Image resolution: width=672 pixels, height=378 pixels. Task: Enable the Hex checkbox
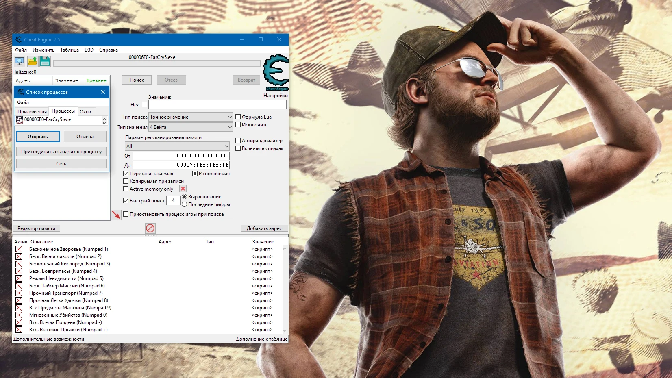point(145,105)
